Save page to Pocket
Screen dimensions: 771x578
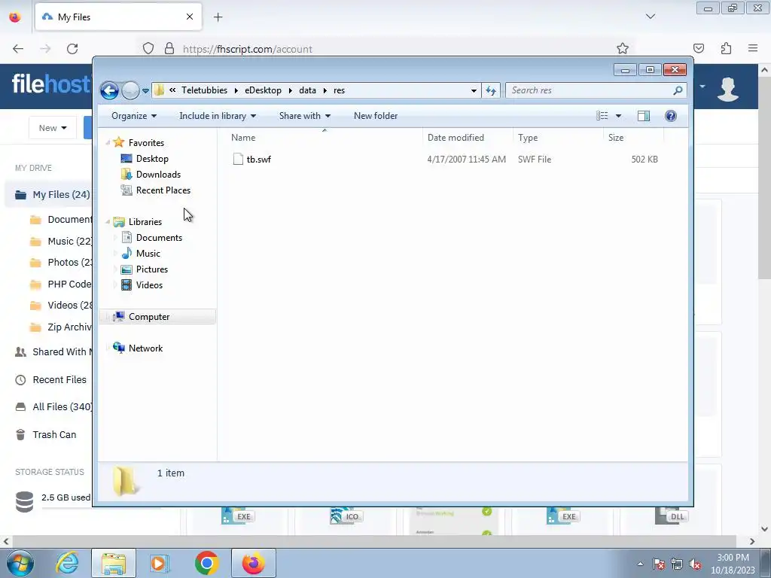pyautogui.click(x=698, y=48)
